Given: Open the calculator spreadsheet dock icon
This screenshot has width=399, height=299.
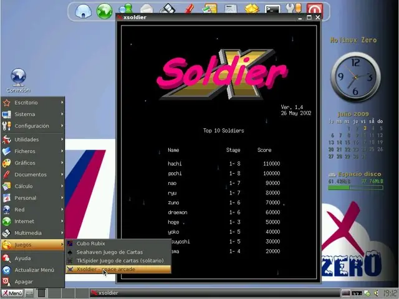Looking at the screenshot, I should coord(209,9).
